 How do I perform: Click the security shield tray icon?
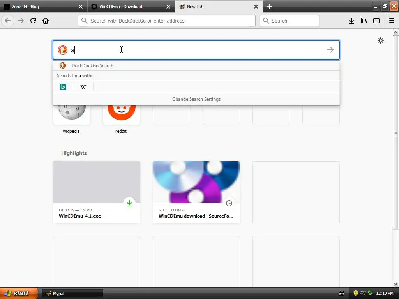point(356,293)
